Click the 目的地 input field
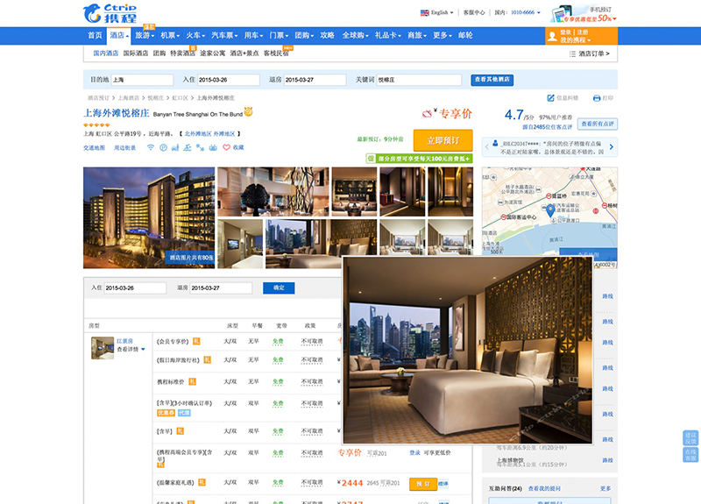This screenshot has height=504, width=701. (142, 80)
